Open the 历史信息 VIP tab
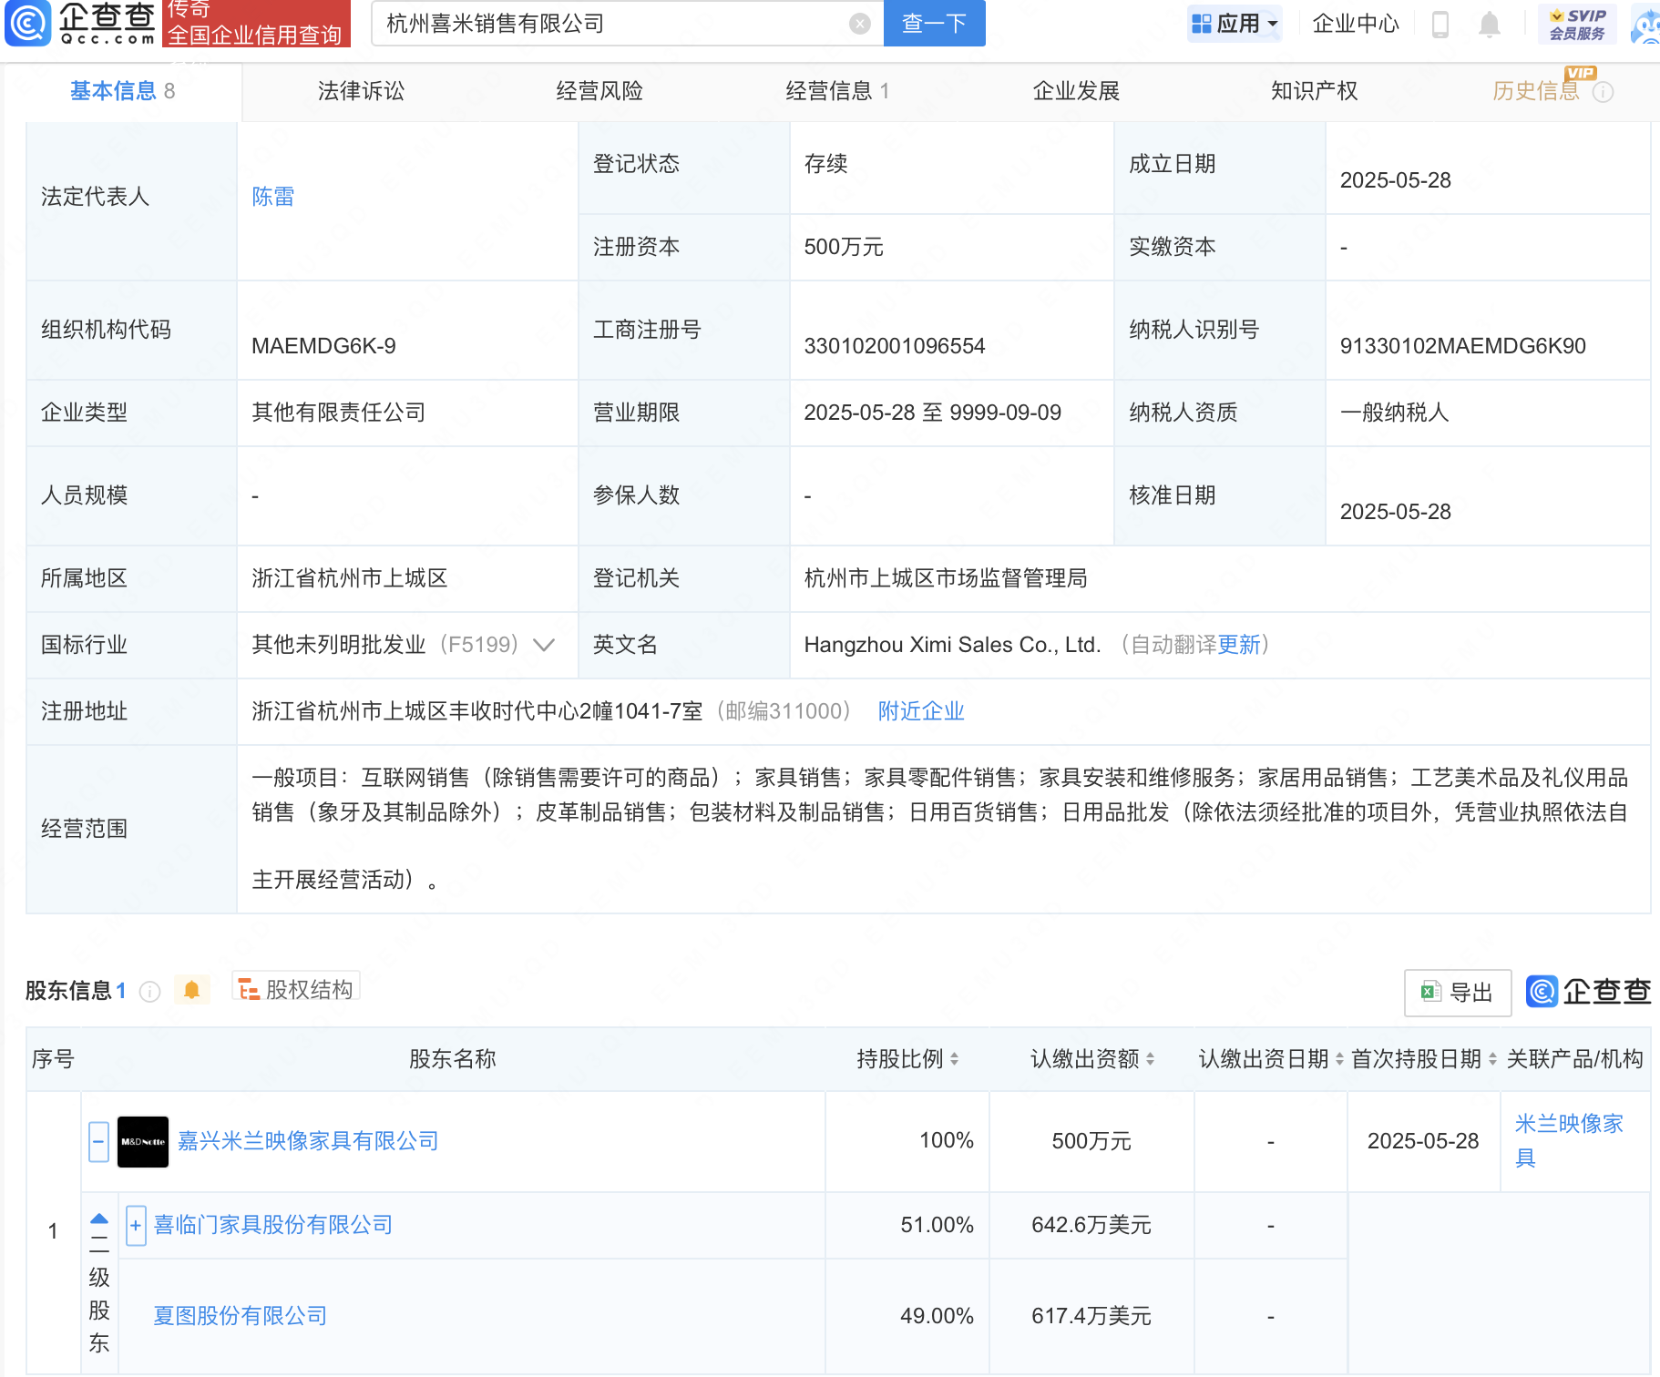Image resolution: width=1660 pixels, height=1377 pixels. [x=1536, y=91]
